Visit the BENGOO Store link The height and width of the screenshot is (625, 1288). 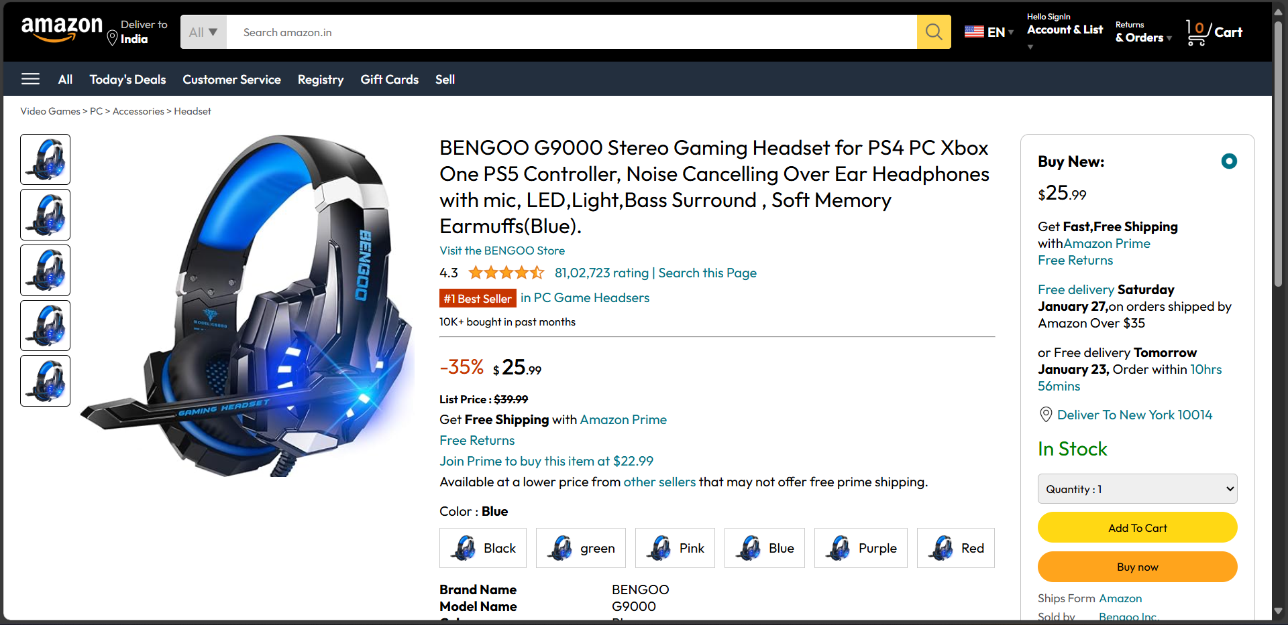click(x=502, y=251)
